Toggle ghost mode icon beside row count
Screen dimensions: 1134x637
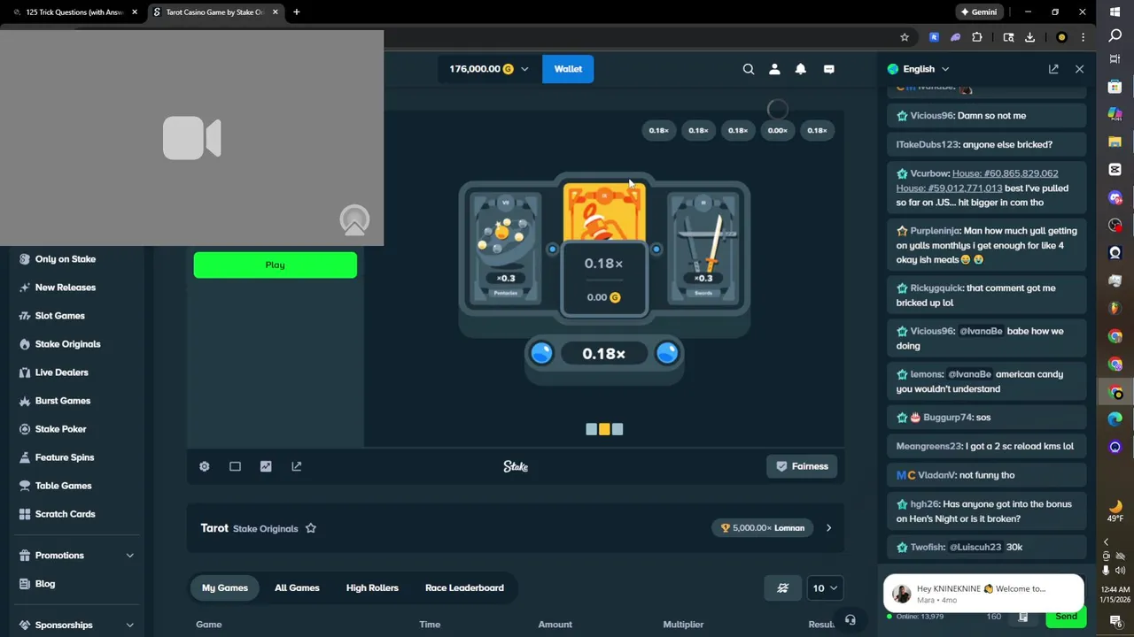tap(783, 587)
